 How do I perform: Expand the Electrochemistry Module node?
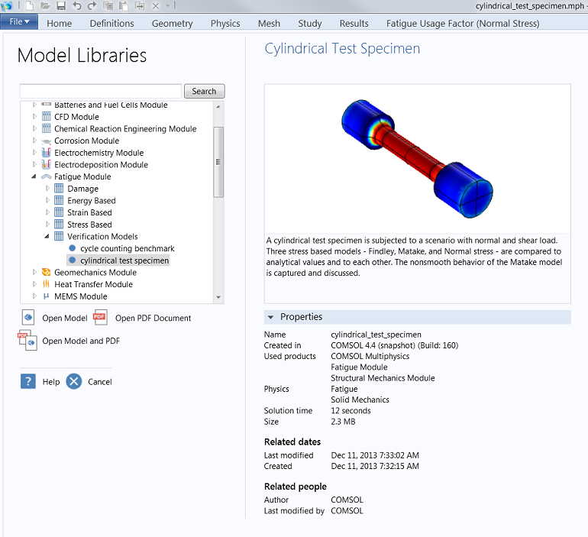pyautogui.click(x=34, y=153)
